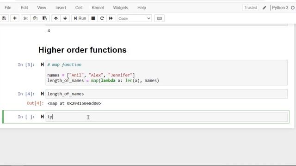Image resolution: width=296 pixels, height=166 pixels.
Task: Cut selected cells with scissors icon
Action: [25, 18]
